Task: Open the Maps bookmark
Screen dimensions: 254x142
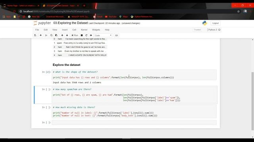Action: click(x=123, y=17)
